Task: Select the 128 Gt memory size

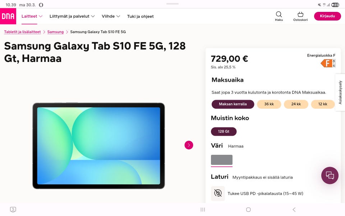Action: pyautogui.click(x=224, y=131)
